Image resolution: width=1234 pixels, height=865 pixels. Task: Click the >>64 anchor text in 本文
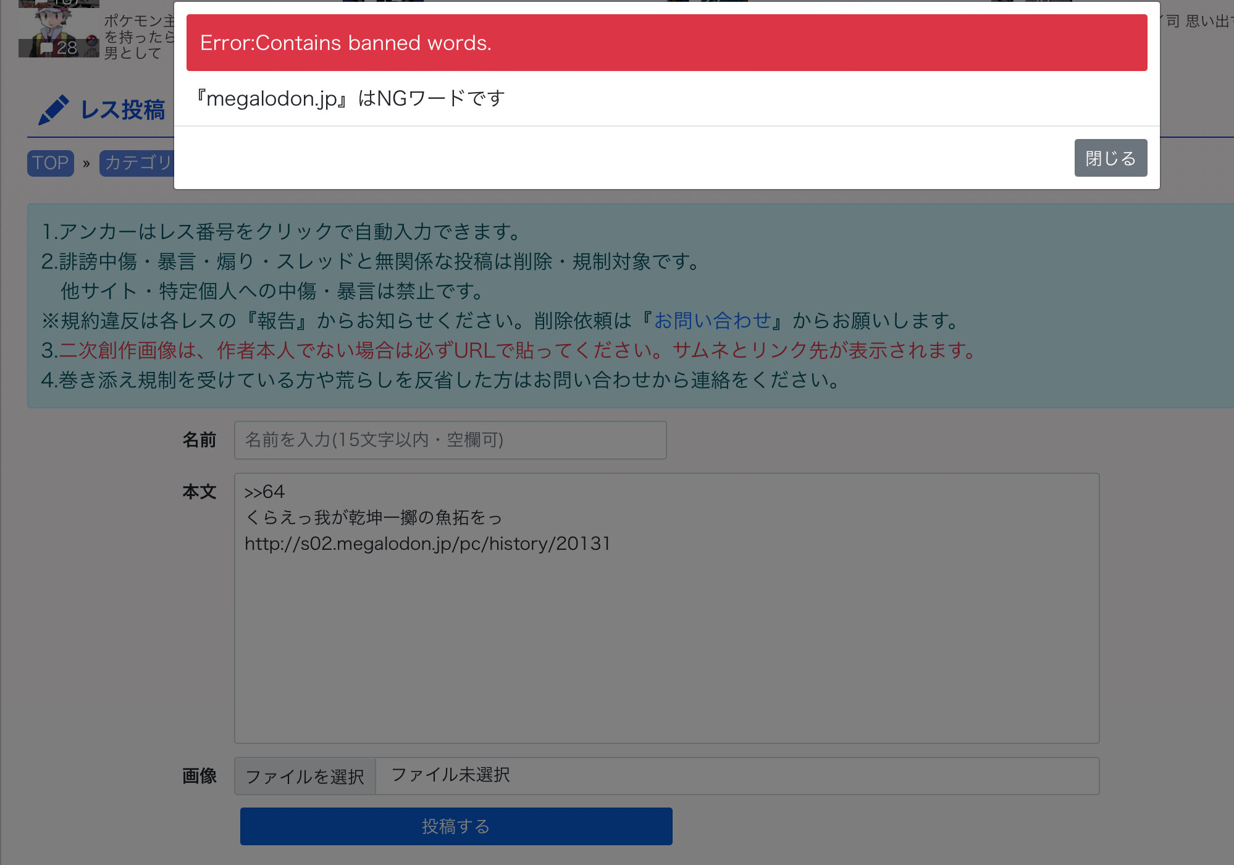click(264, 492)
